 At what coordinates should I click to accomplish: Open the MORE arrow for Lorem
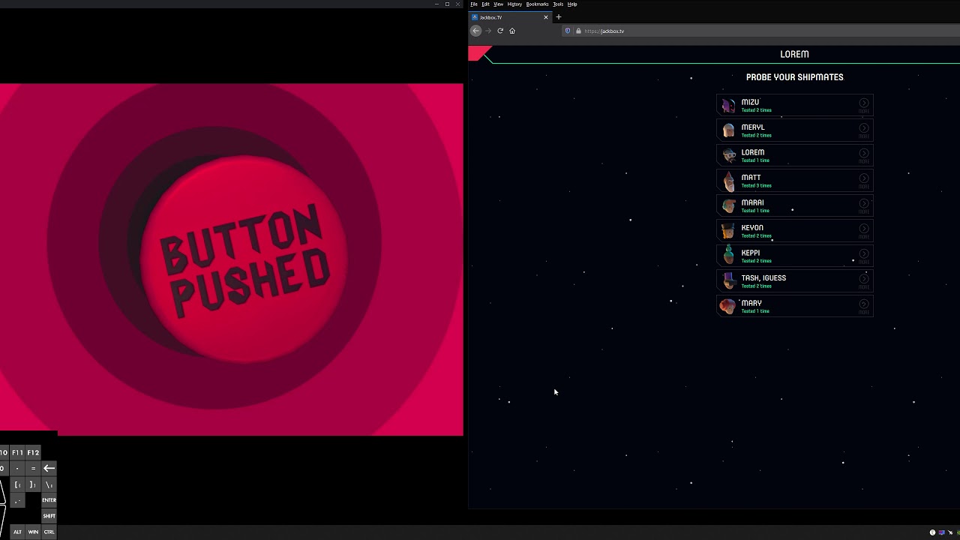[x=864, y=154]
